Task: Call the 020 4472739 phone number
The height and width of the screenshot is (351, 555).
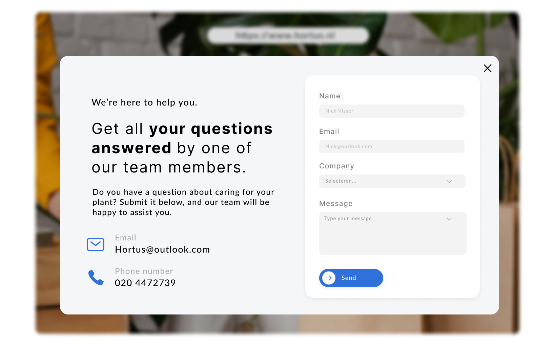Action: tap(145, 283)
